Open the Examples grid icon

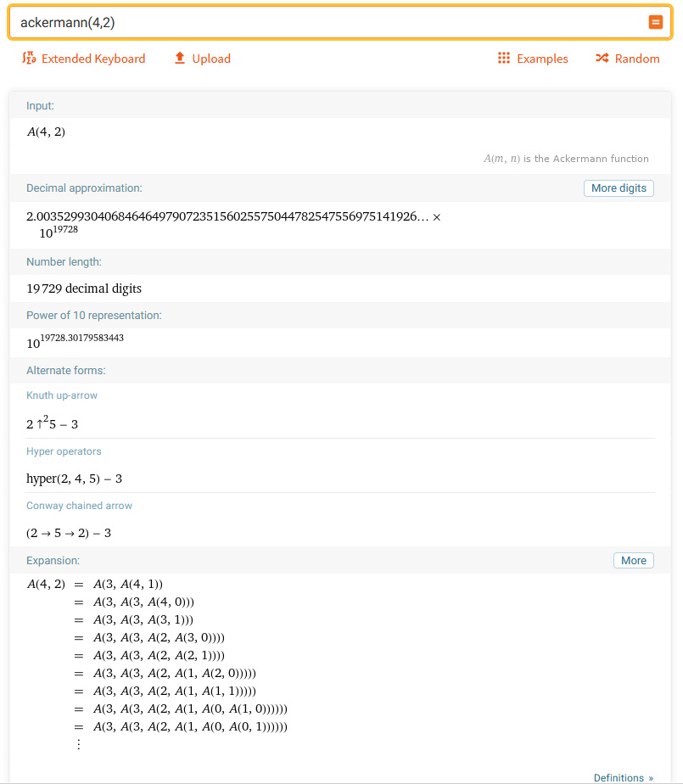tap(504, 59)
